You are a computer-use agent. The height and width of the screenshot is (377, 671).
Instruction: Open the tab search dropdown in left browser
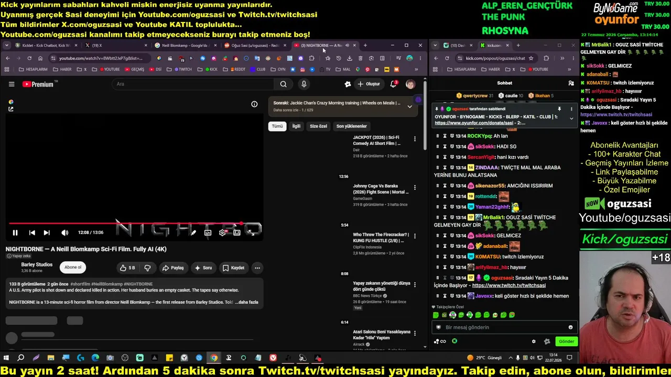pyautogui.click(x=6, y=46)
